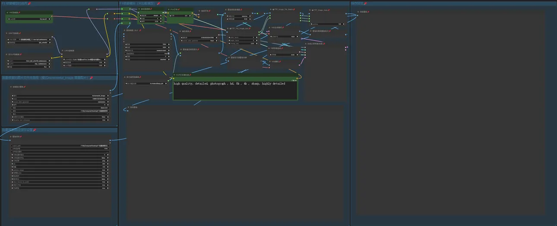Toggle the true switch in image resize node
557x226 pixels.
point(168,53)
